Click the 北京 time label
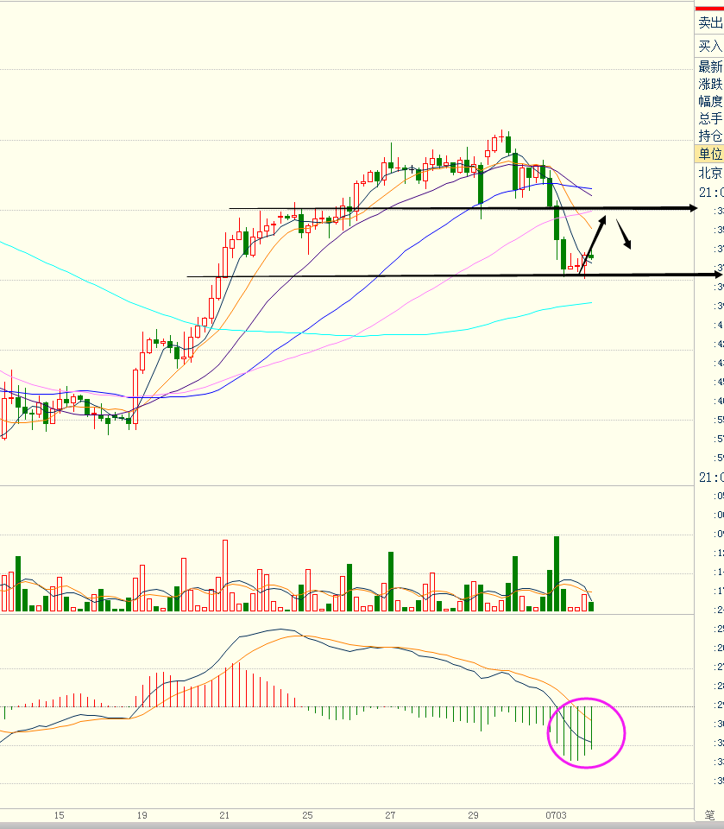 pos(710,173)
